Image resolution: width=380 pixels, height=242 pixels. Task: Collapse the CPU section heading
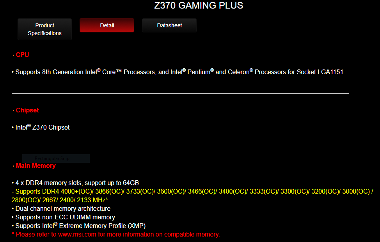(23, 55)
